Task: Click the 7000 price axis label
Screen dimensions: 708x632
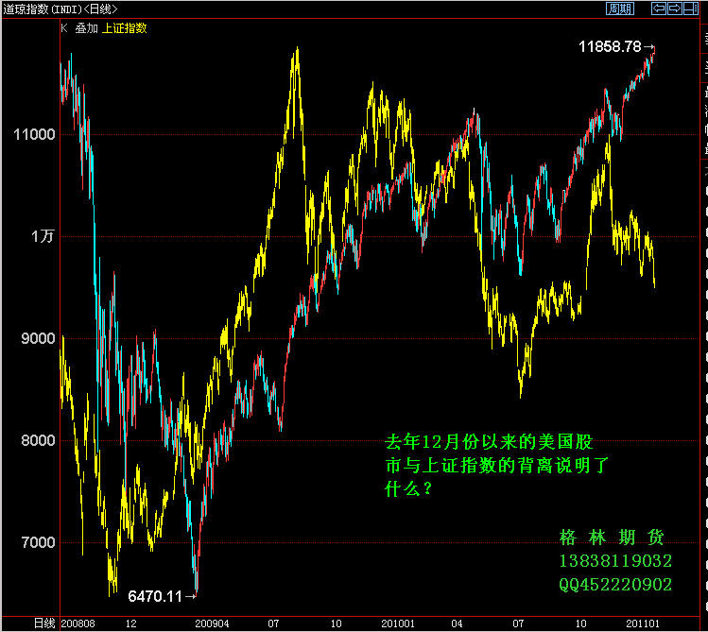Action: [x=39, y=542]
